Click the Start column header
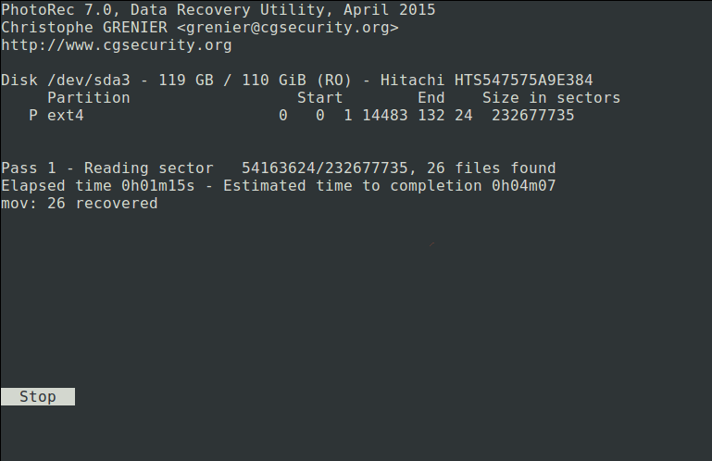This screenshot has width=712, height=461. [319, 98]
